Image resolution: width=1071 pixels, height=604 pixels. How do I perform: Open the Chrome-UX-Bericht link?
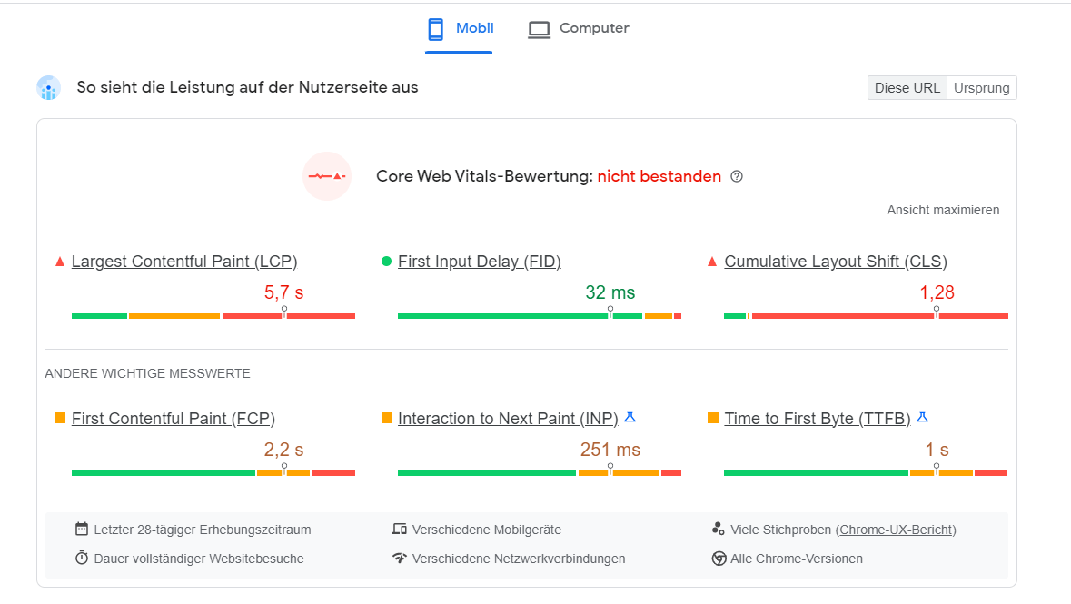tap(897, 530)
